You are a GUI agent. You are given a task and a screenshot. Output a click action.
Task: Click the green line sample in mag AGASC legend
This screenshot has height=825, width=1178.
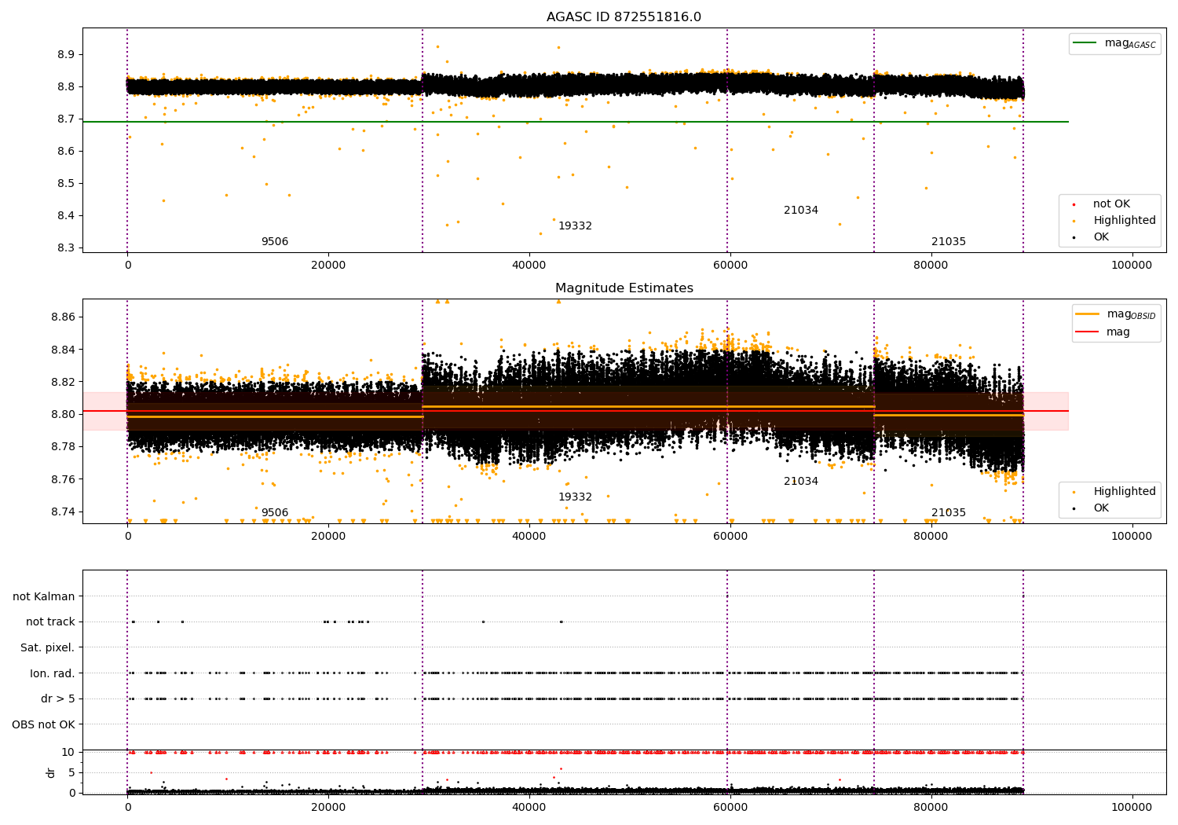pyautogui.click(x=1085, y=43)
